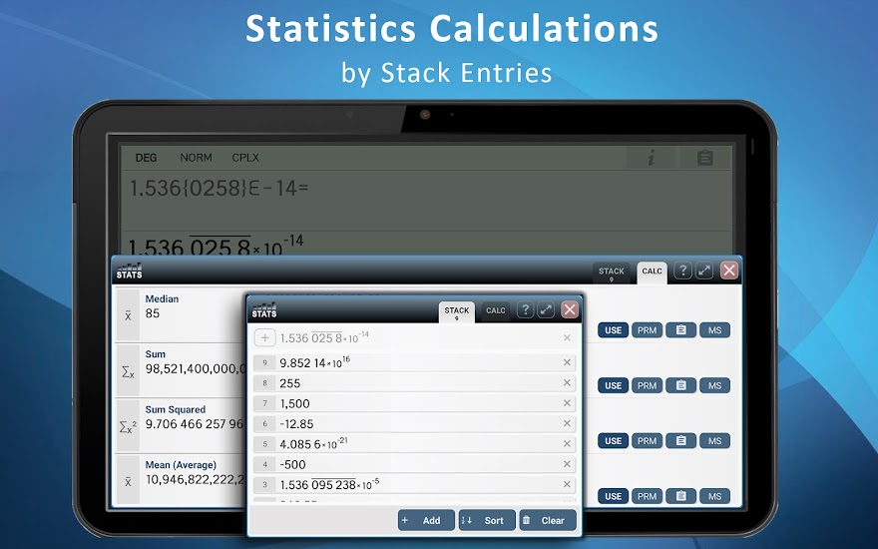The image size is (878, 549).
Task: Switch to CALC tab in back window
Action: tap(652, 273)
